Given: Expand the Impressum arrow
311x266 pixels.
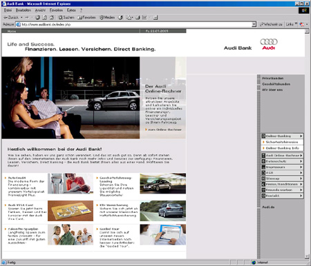Looking at the screenshot, I should click(301, 167).
